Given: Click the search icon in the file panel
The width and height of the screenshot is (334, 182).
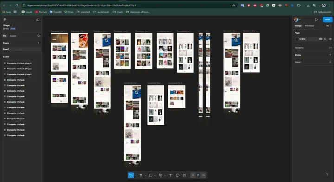Looking at the screenshot, I should point(39,36).
